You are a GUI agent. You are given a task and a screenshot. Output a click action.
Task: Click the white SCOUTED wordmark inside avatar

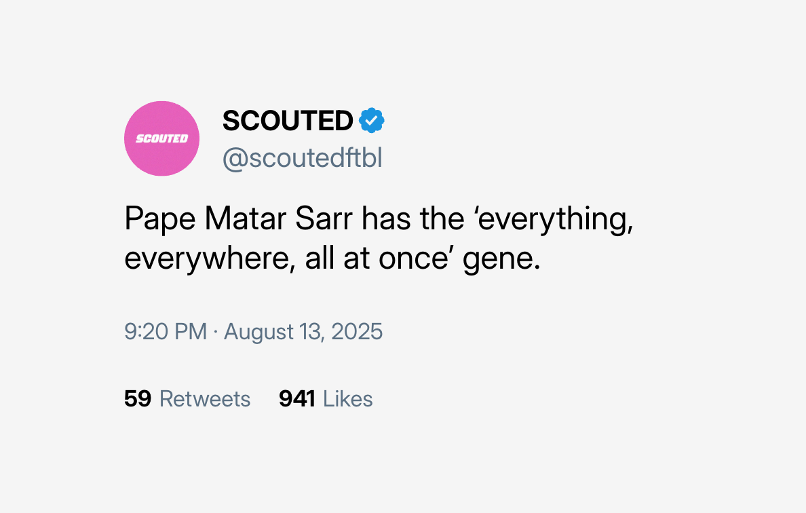click(162, 138)
